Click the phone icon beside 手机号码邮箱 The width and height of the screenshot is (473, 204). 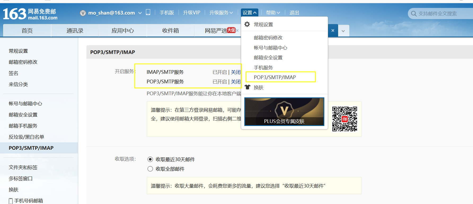coord(11,201)
